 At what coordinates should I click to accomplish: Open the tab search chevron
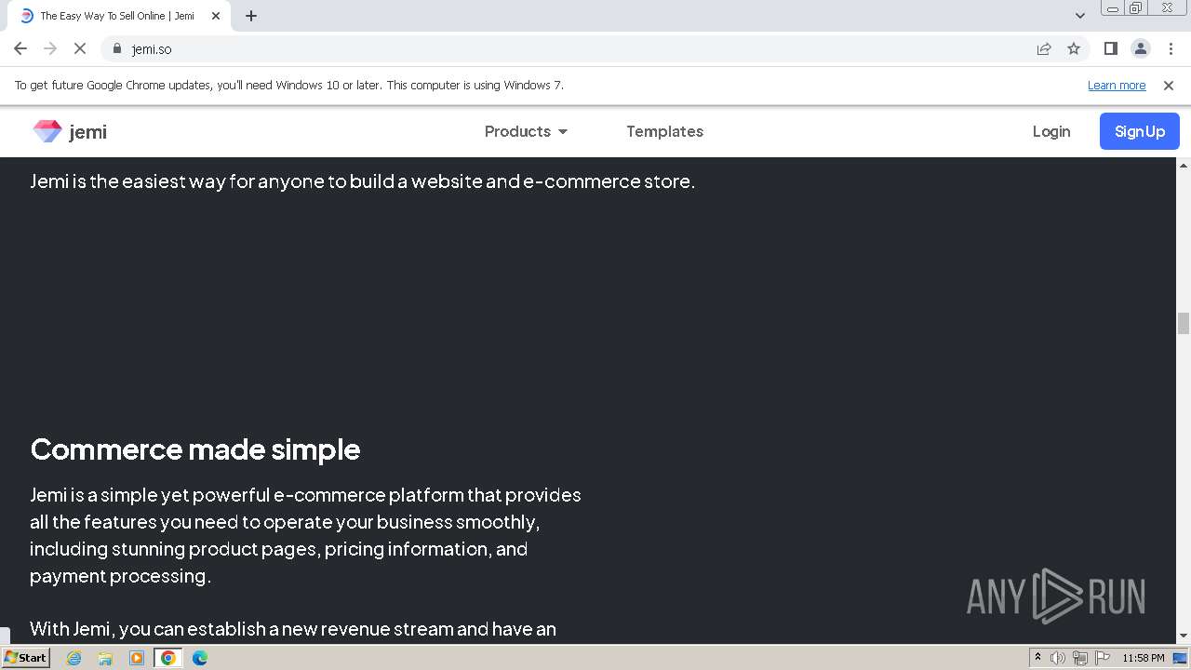1080,16
